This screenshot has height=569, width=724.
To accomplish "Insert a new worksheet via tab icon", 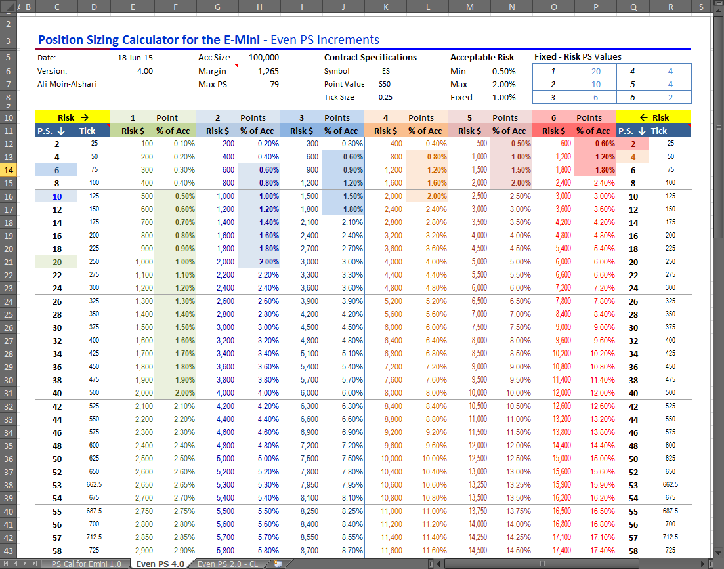I will point(278,564).
